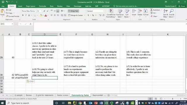
Task: Align text left
Action: tap(51, 15)
